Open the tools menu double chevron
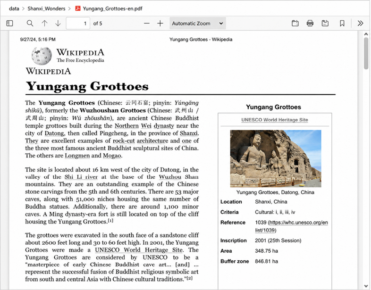Screen dimensions: 371x290 pos(360,24)
